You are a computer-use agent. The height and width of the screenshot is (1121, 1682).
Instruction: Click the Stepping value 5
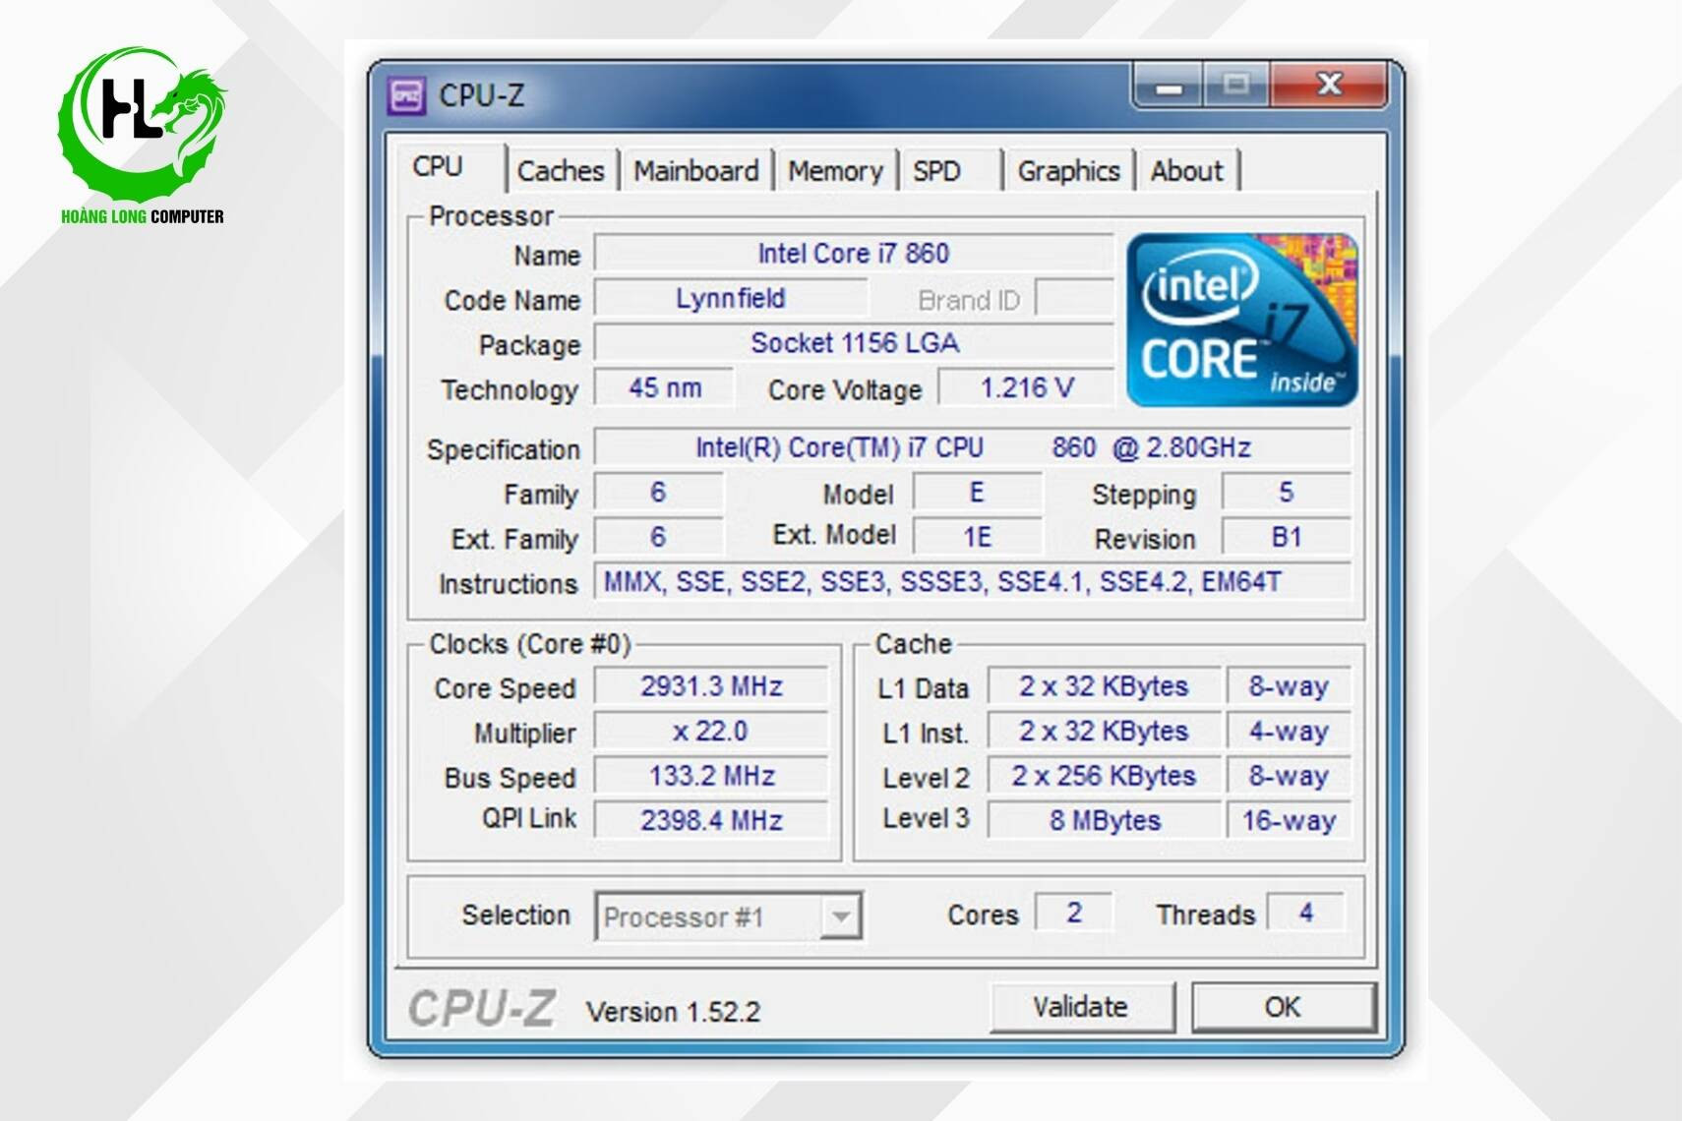click(1286, 493)
